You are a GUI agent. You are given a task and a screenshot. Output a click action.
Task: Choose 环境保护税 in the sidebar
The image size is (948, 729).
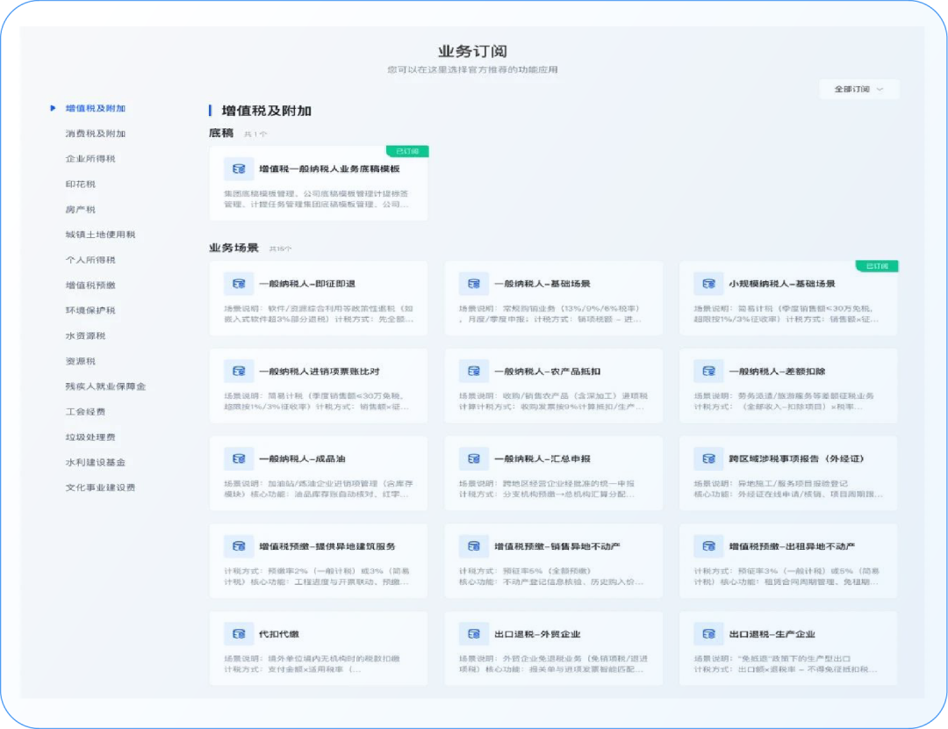tap(90, 311)
